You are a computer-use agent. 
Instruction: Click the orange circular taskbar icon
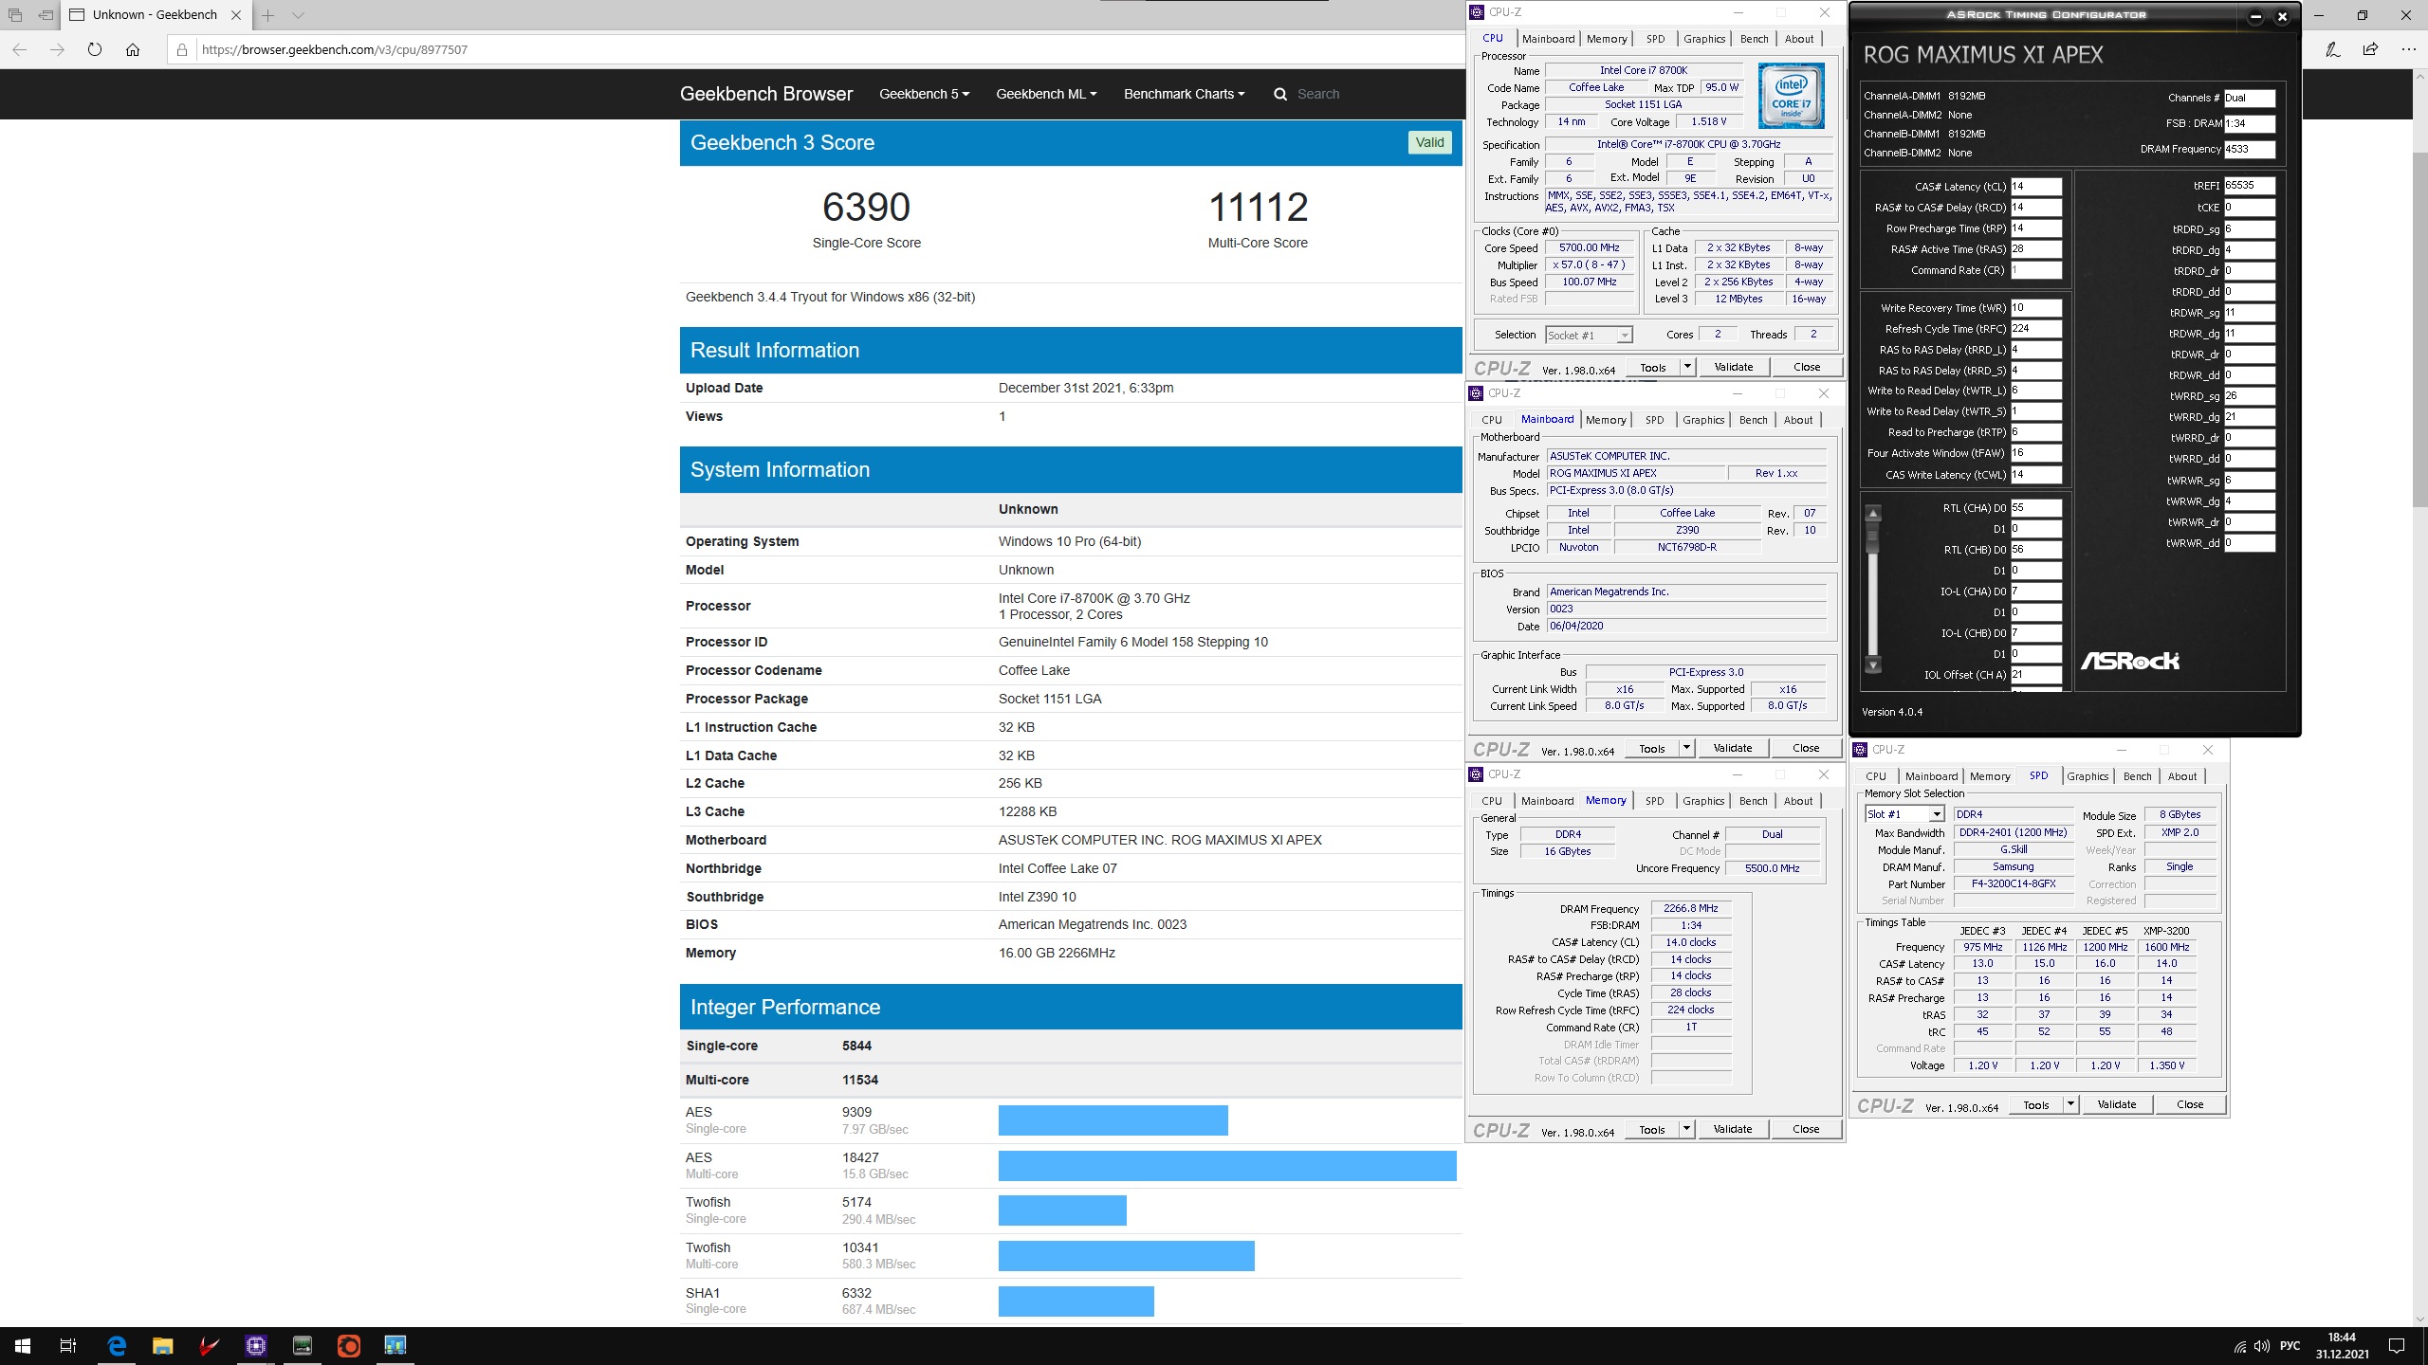(348, 1345)
